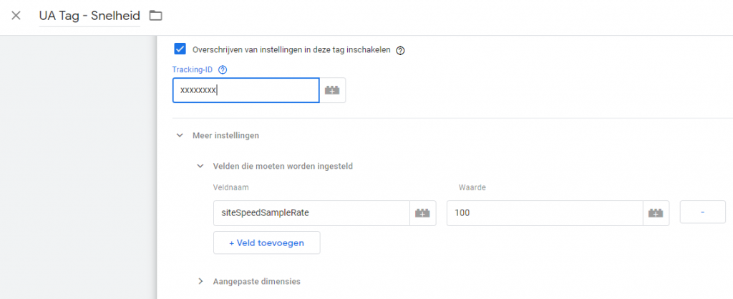Collapse the Velden die moeten worden ingesteld chevron
This screenshot has width=733, height=299.
point(200,166)
